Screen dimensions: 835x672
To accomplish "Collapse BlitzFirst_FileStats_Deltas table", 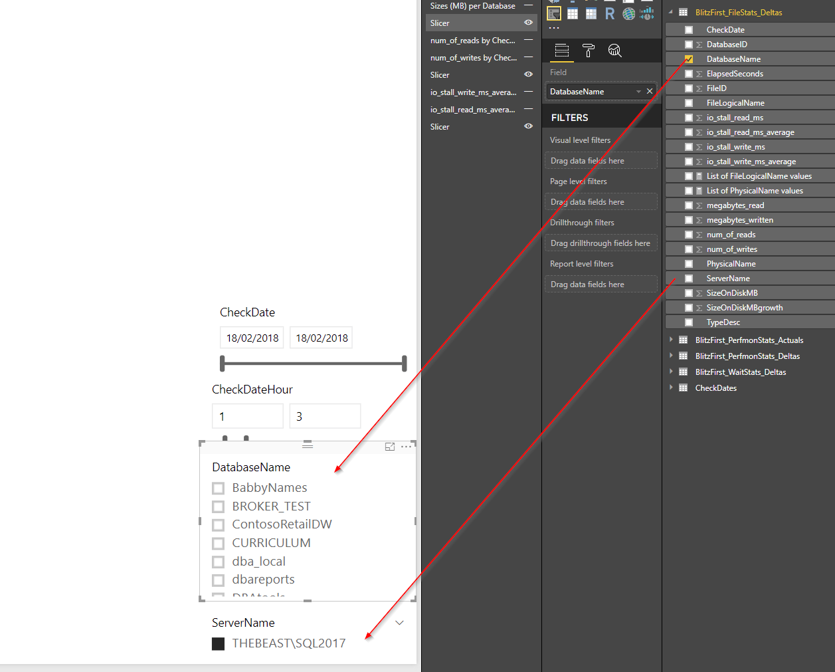I will [x=670, y=12].
